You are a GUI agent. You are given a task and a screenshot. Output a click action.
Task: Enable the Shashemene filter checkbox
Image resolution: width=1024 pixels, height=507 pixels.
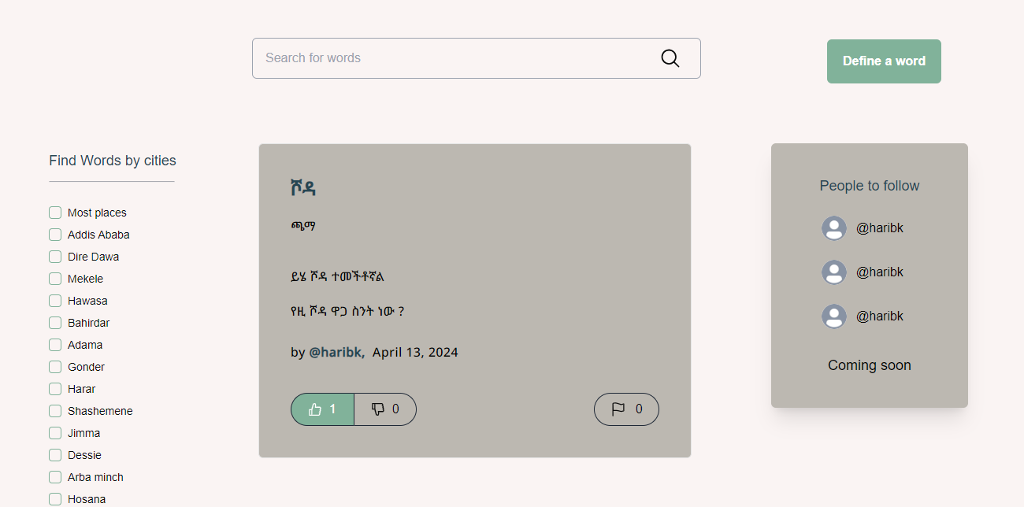click(55, 411)
